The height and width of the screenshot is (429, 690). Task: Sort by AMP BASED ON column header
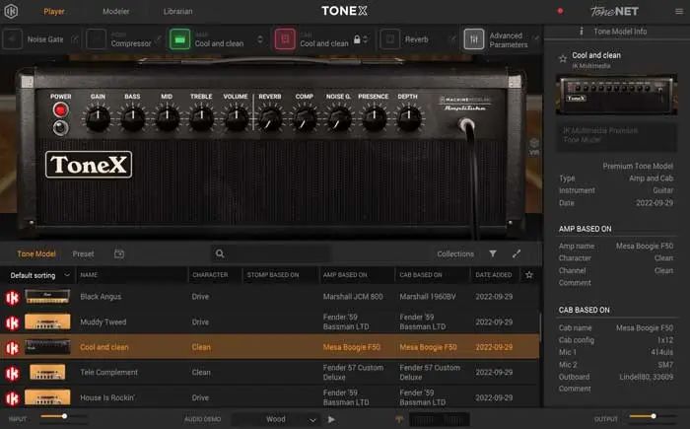point(345,275)
